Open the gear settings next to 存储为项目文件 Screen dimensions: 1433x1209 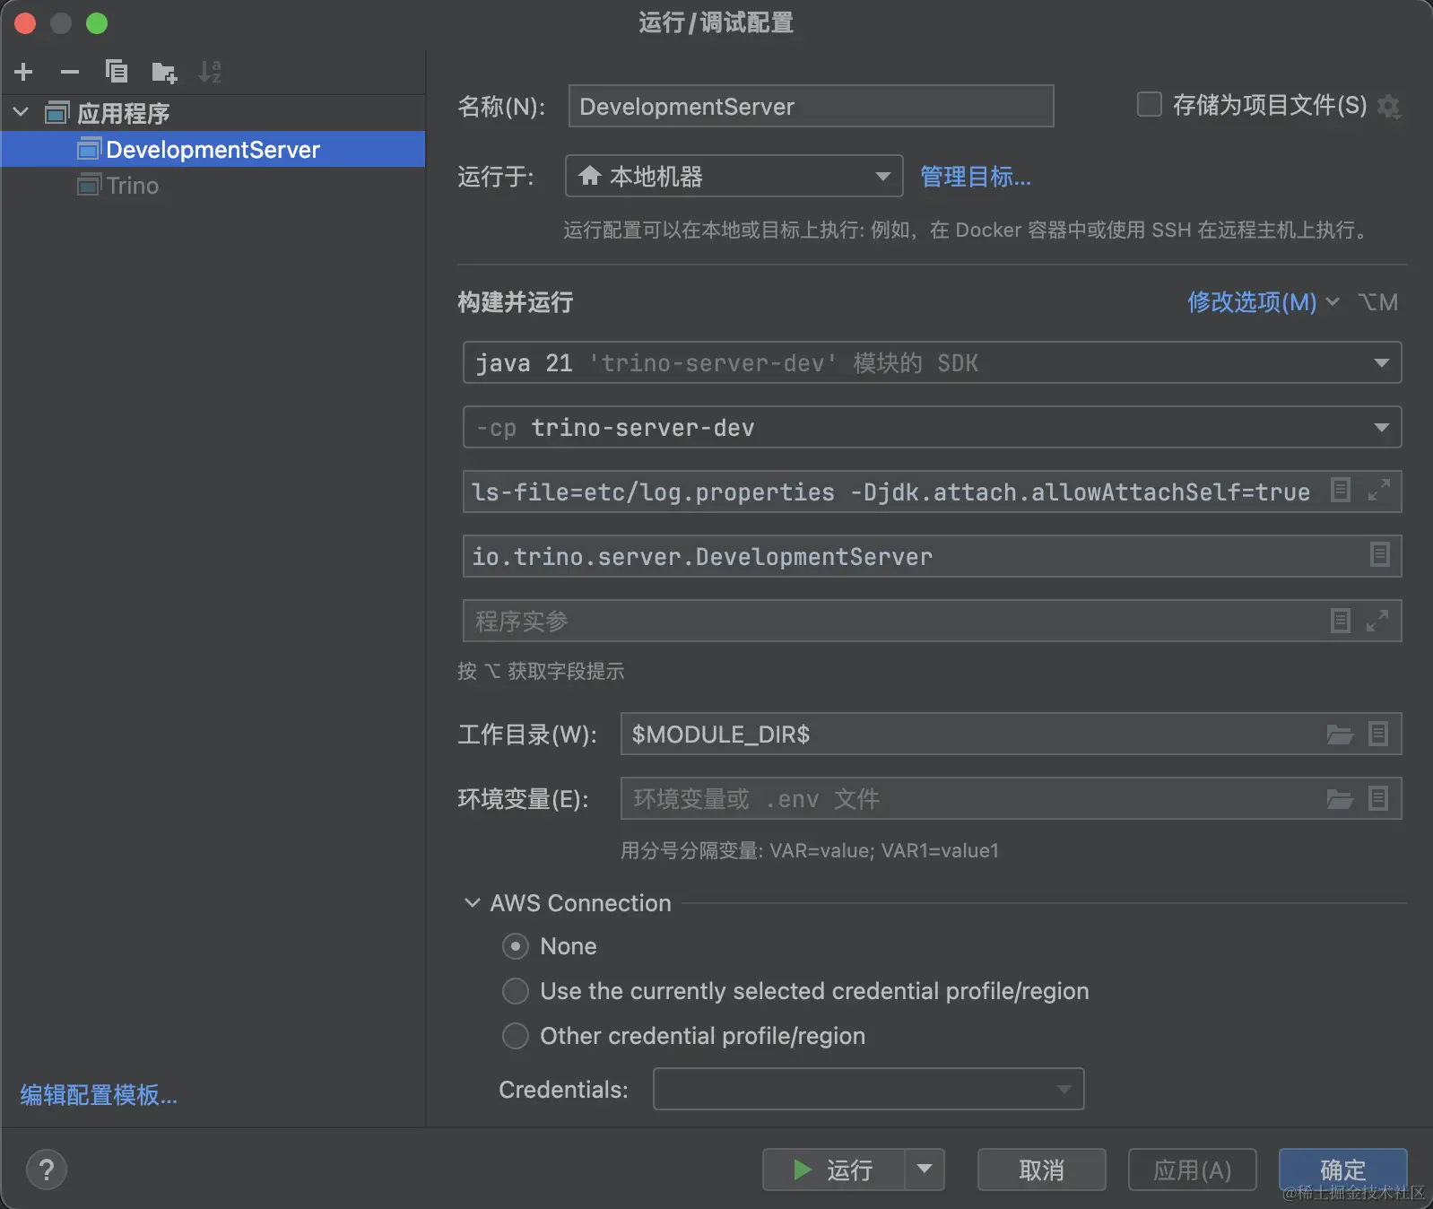(x=1389, y=107)
